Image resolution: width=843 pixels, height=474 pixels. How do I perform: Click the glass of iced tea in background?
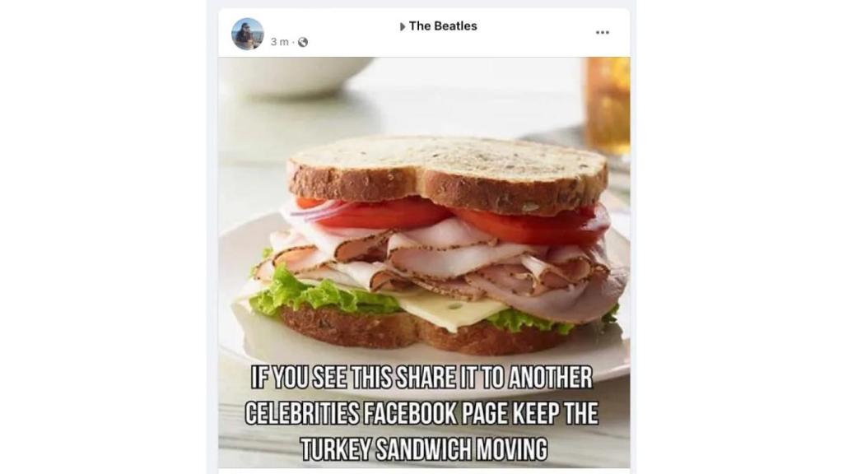point(608,106)
